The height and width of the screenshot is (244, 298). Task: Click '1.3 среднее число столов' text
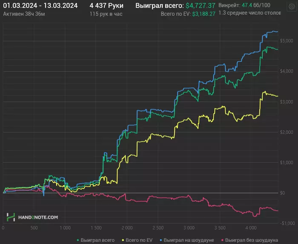(x=249, y=13)
